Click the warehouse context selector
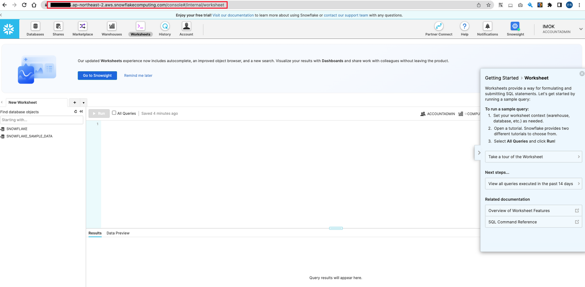Screen dimensions: 585x287 [469, 114]
